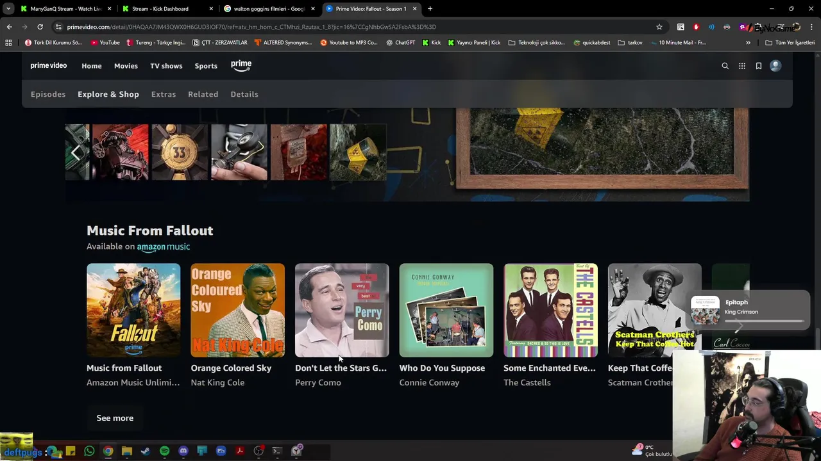
Task: Open the apps grid icon in Prime Video header
Action: point(742,66)
